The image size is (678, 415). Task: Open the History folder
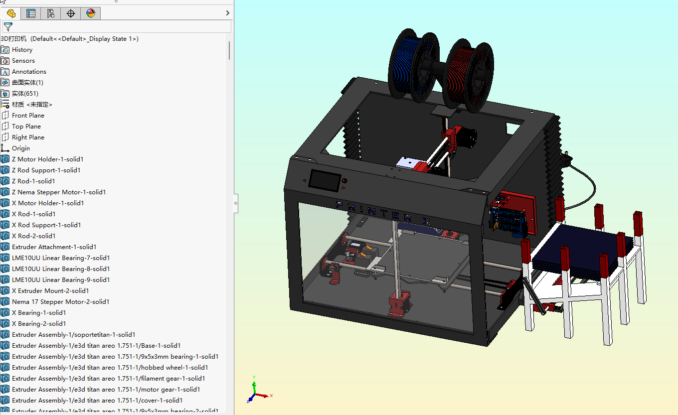22,50
